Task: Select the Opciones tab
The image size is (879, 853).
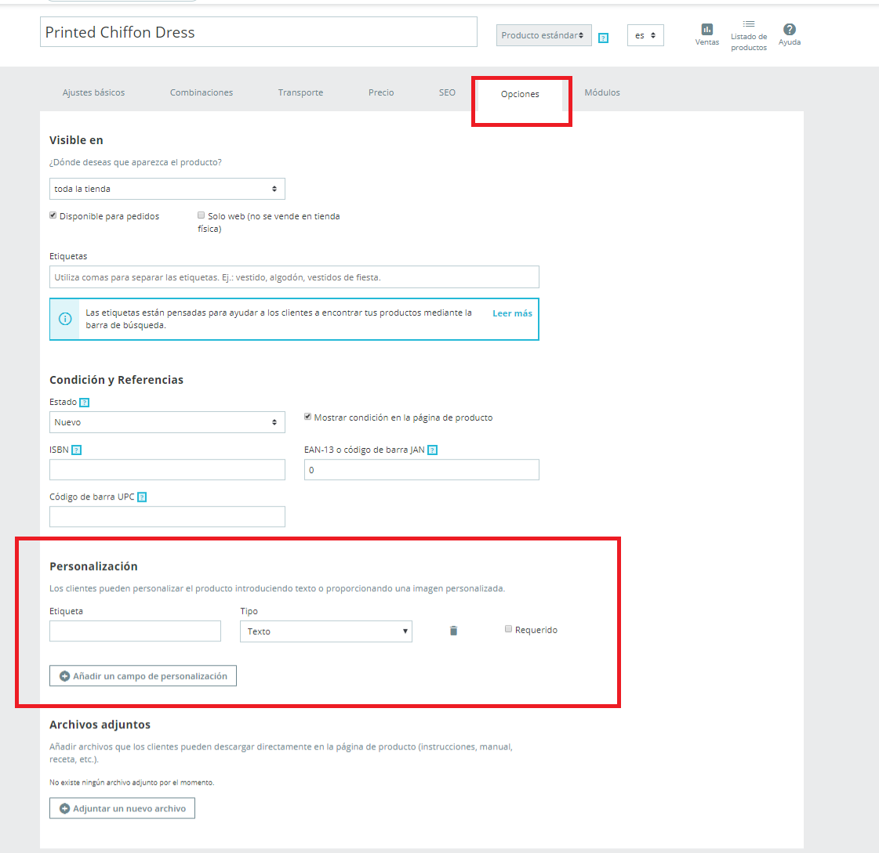Action: [x=520, y=94]
